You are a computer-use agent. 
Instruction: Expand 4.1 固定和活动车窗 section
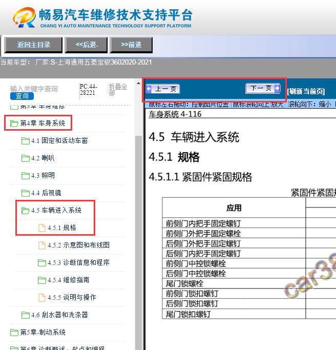click(59, 140)
